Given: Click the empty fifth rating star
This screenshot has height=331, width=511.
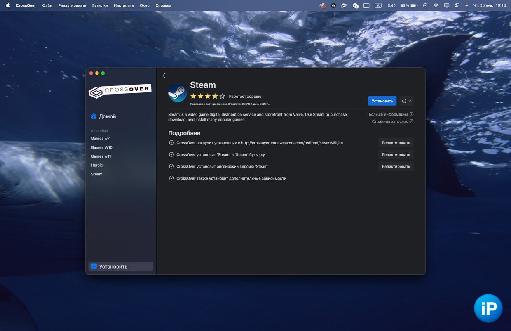Looking at the screenshot, I should (x=222, y=96).
